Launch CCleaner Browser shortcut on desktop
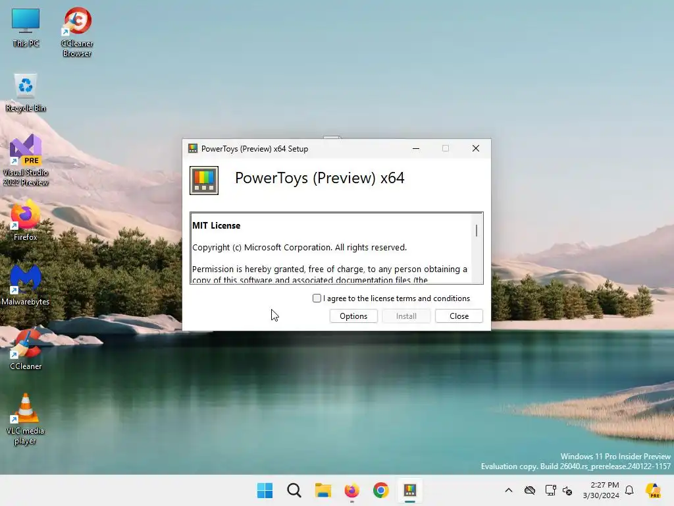Viewport: 674px width, 506px height. click(77, 32)
